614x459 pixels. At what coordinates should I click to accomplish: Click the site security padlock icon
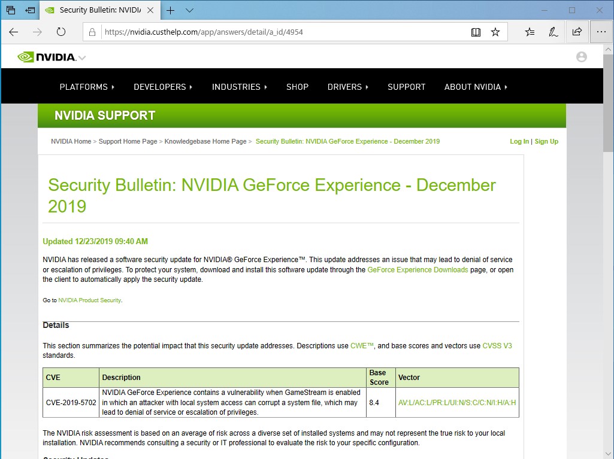click(x=92, y=32)
